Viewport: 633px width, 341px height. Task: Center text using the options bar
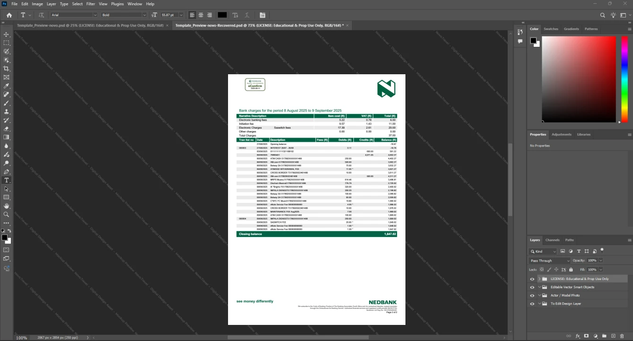pos(201,15)
